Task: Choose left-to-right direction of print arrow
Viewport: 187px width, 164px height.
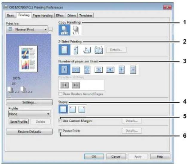Action: click(65, 85)
